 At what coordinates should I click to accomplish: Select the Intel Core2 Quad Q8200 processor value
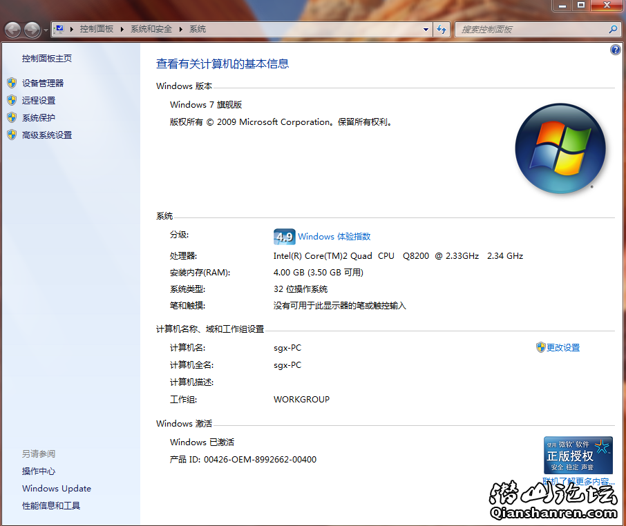tap(398, 256)
